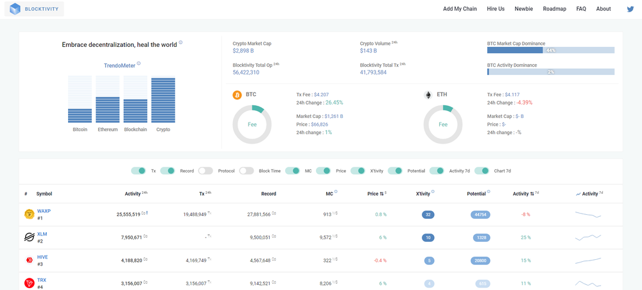Click the orange Bitcoin BTC icon

[x=238, y=95]
